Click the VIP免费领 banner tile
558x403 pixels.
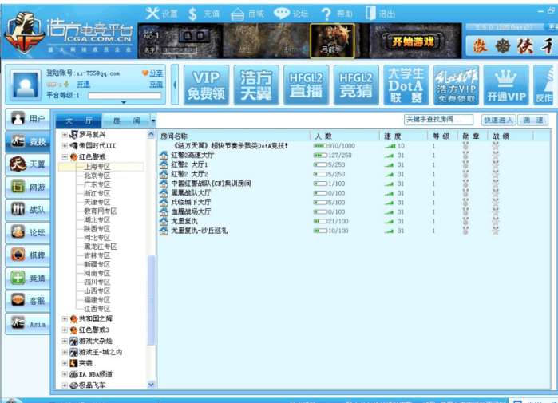(x=206, y=85)
